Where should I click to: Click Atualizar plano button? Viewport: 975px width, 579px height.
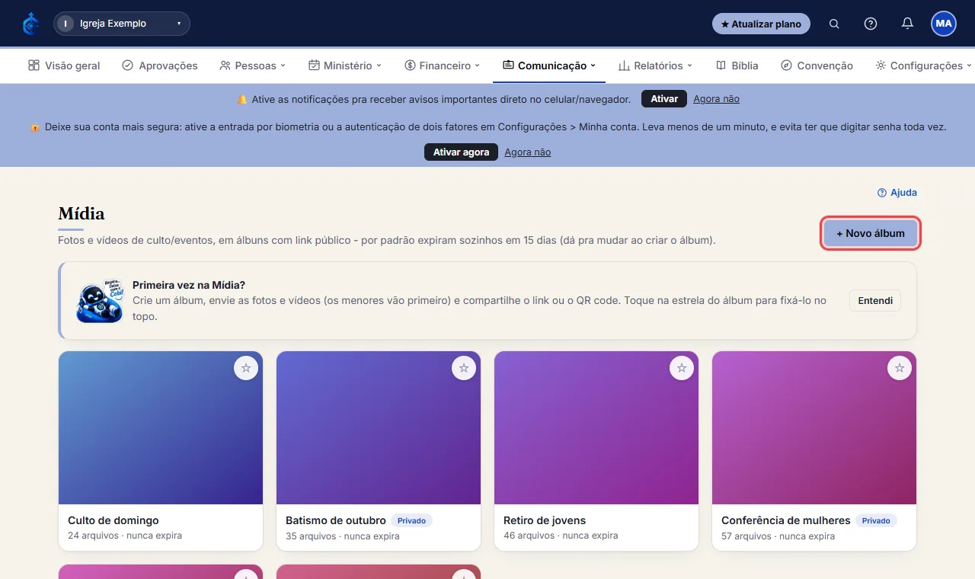click(x=761, y=24)
